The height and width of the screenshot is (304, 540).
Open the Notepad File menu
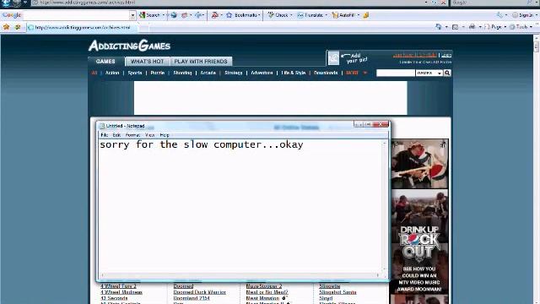105,135
